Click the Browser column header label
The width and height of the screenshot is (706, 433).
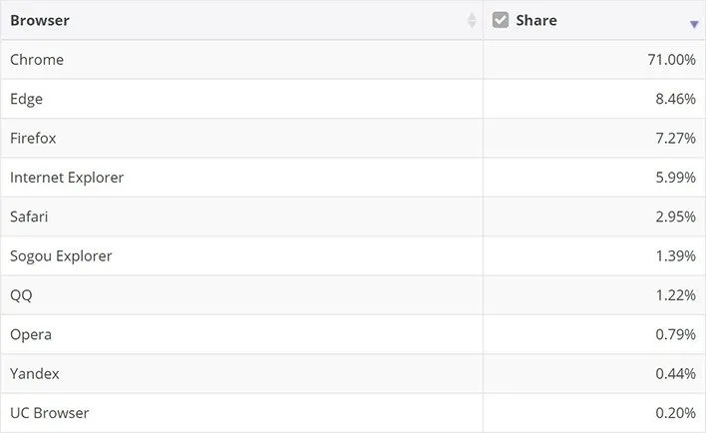click(x=40, y=20)
